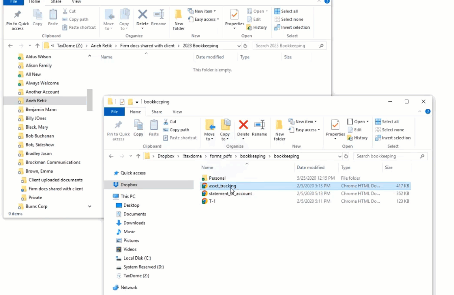454x295 pixels.
Task: Click Paste icon in bookkeeping window
Action: [x=154, y=128]
